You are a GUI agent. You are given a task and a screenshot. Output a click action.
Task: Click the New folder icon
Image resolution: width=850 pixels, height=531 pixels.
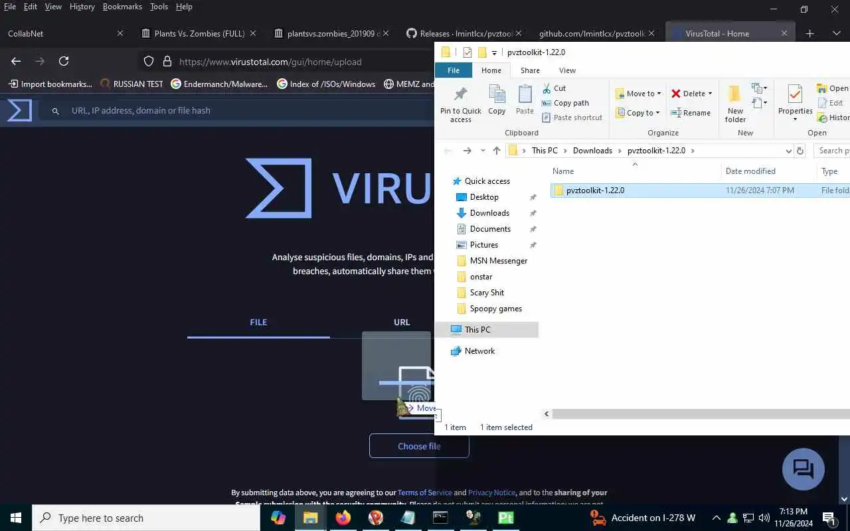coord(735,104)
